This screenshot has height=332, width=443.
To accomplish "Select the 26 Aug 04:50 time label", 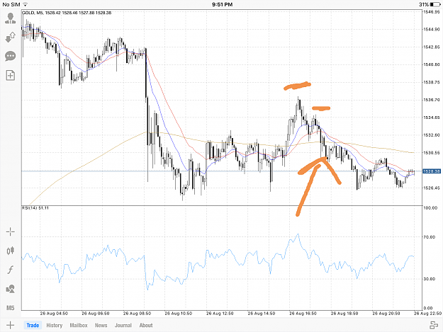I will point(54,314).
